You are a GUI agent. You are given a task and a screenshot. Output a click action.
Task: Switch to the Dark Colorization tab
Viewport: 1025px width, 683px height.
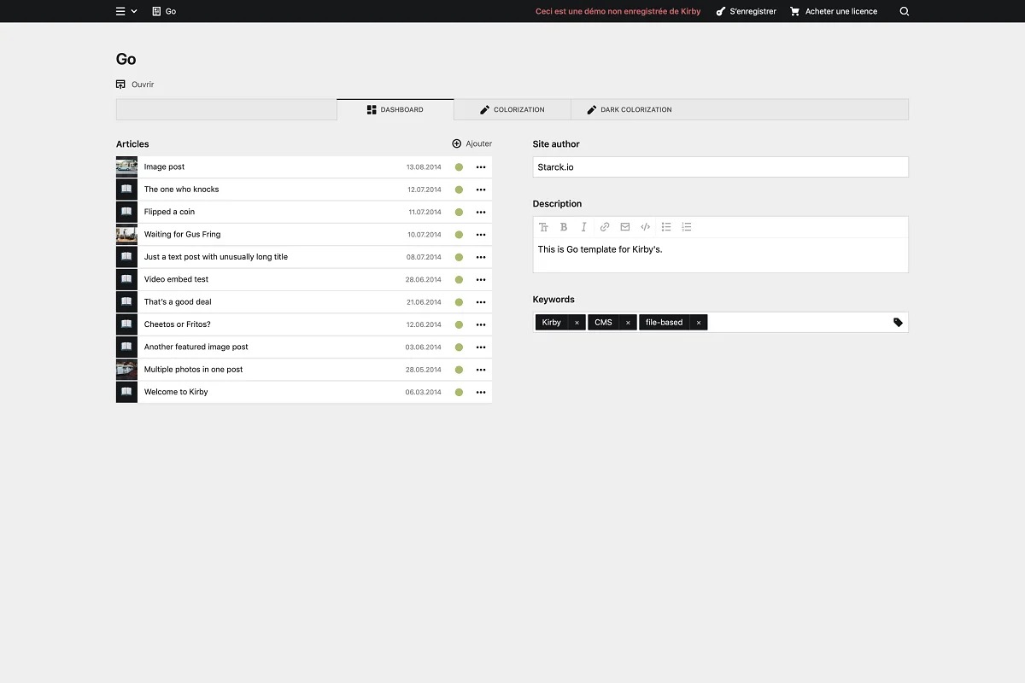pos(629,109)
